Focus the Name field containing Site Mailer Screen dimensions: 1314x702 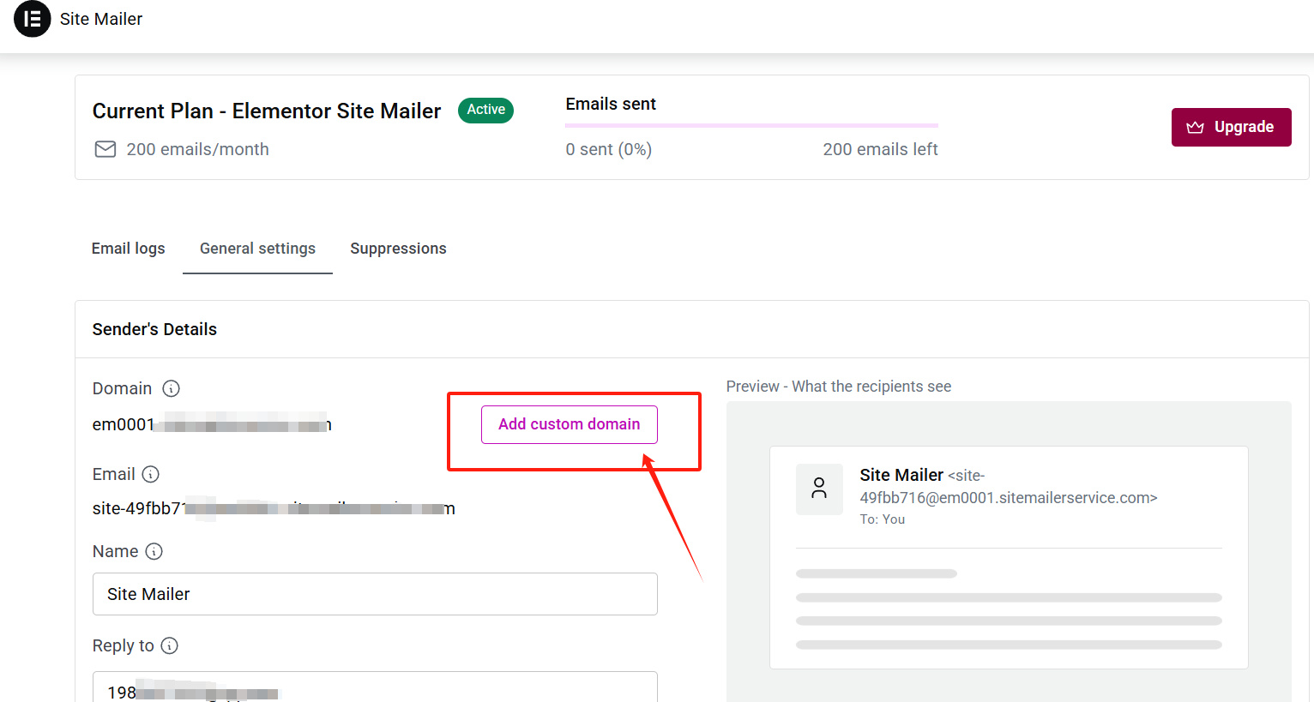click(375, 594)
